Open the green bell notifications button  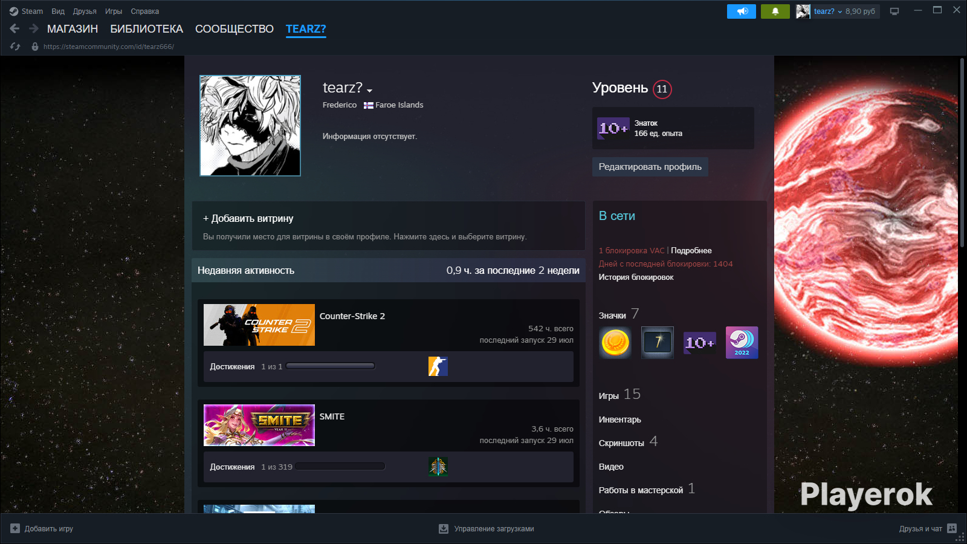pyautogui.click(x=775, y=11)
